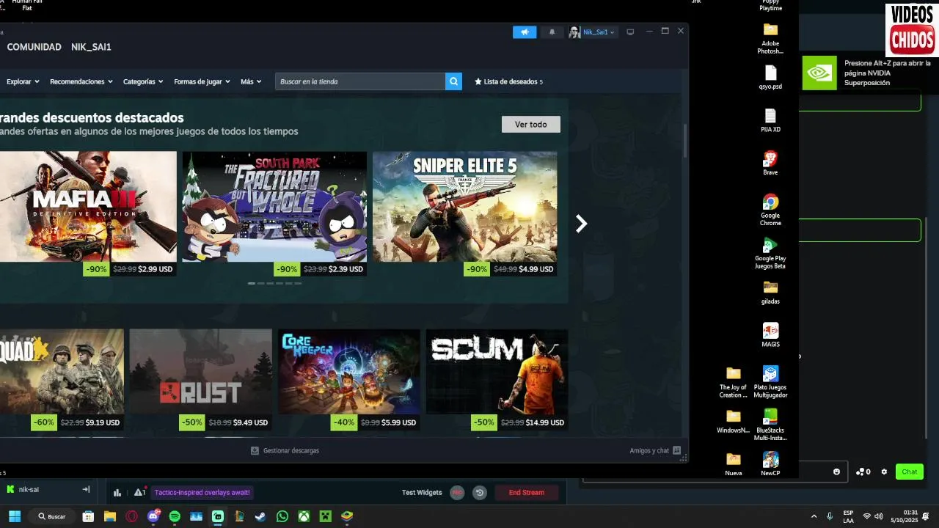Open Xbox app from the taskbar
This screenshot has width=939, height=528.
(x=304, y=516)
